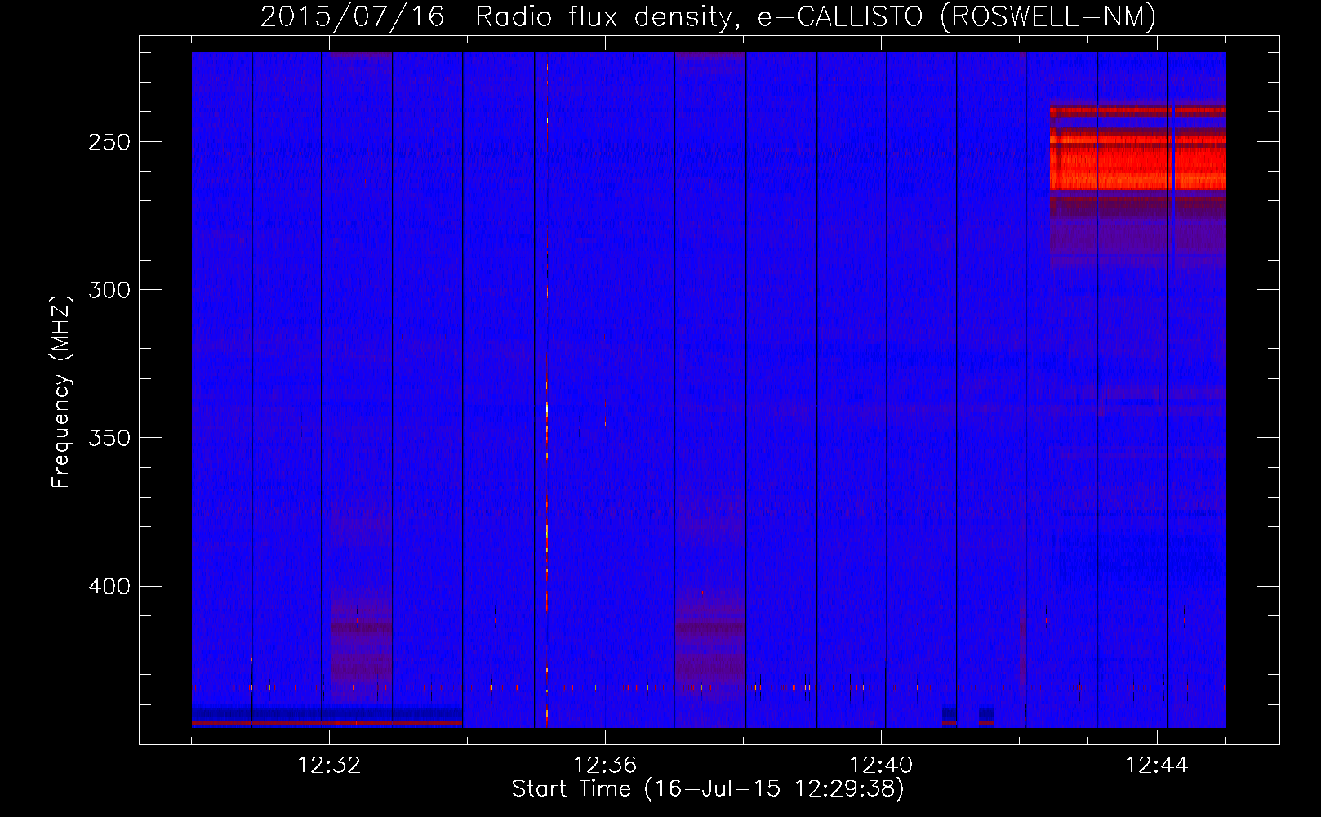This screenshot has height=817, width=1321.
Task: Click the 12:44 time tick label
Action: click(1157, 766)
